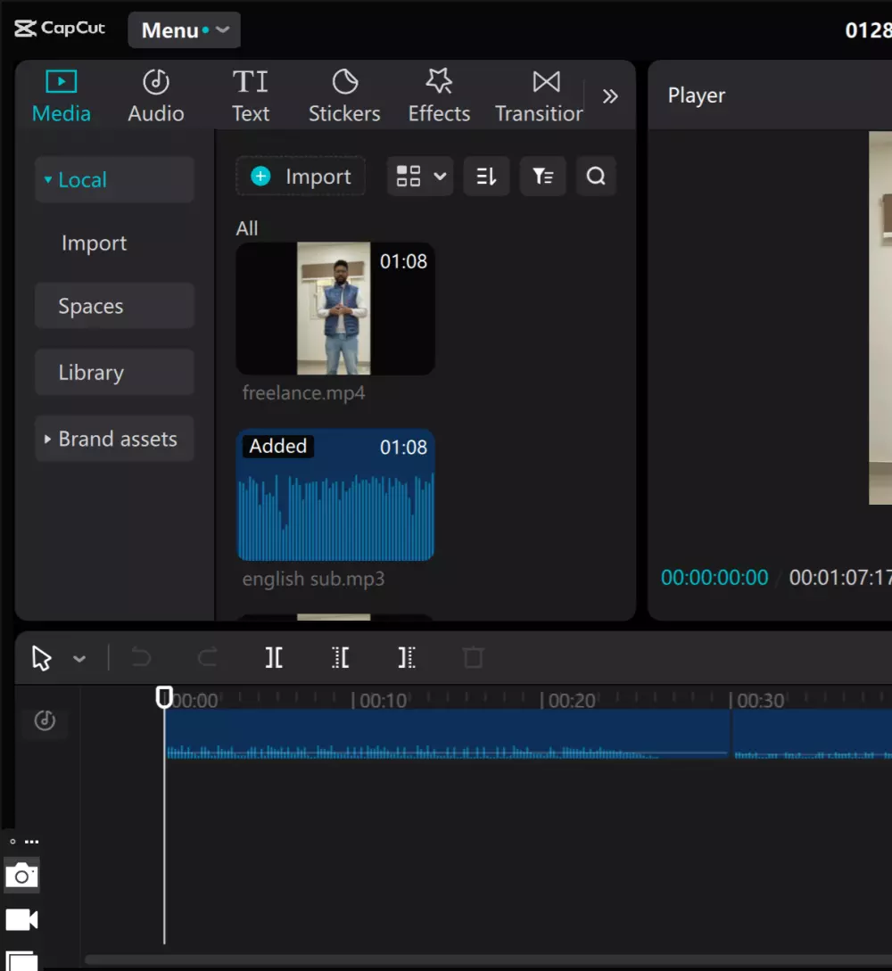Click the sort order icon
Image resolution: width=892 pixels, height=971 pixels.
point(486,177)
